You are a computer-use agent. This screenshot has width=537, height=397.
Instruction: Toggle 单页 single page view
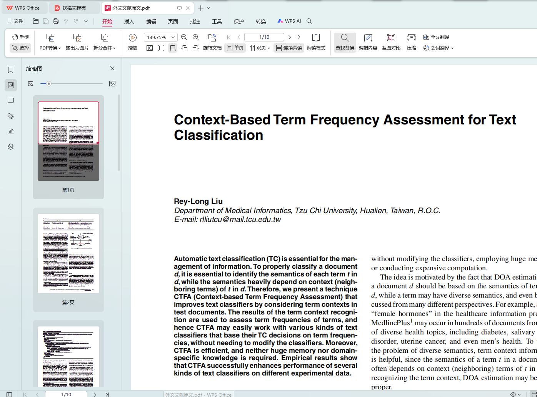pos(235,48)
